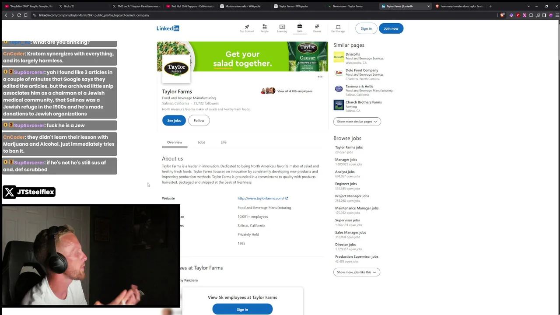Viewport: 560px width, 315px height.
Task: Browse Manager jobs link
Action: (346, 160)
